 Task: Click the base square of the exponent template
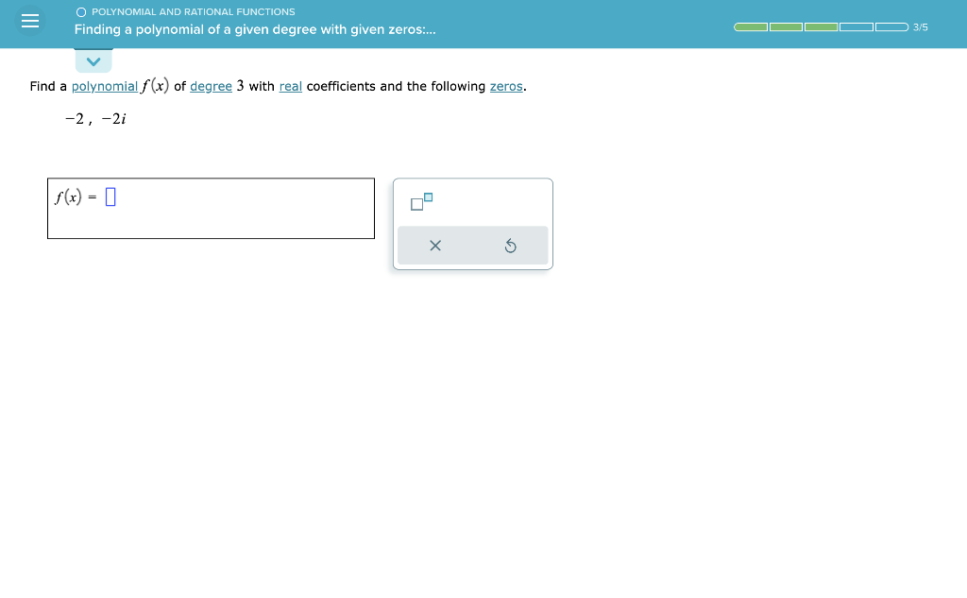pos(416,203)
